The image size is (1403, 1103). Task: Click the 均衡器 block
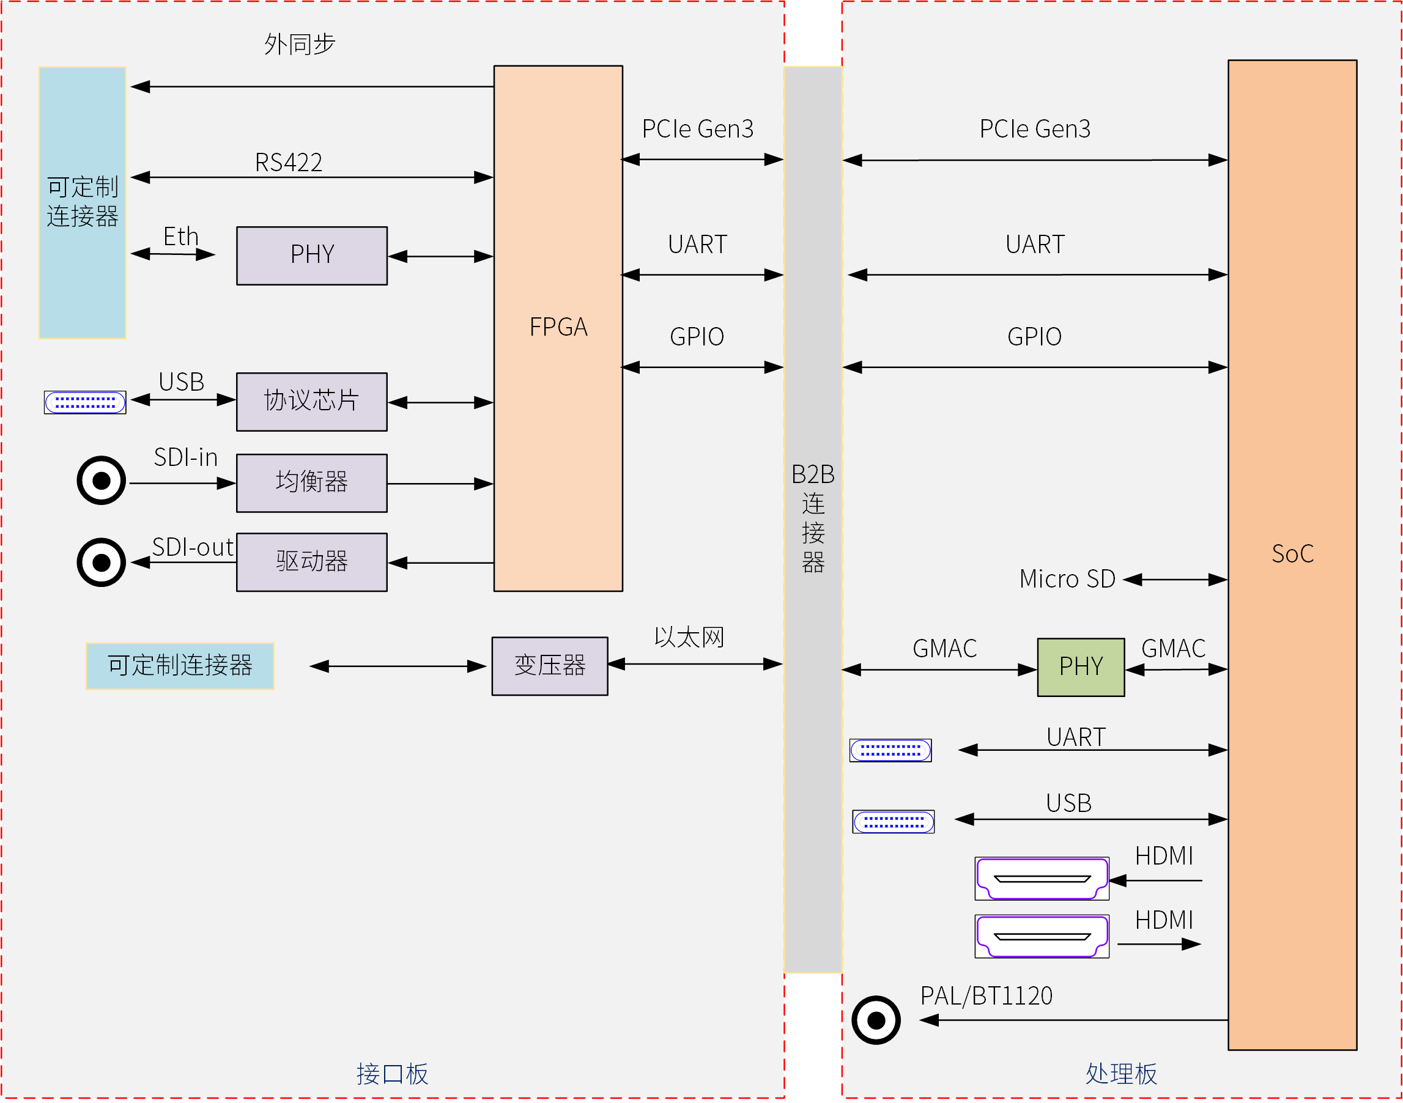click(312, 483)
